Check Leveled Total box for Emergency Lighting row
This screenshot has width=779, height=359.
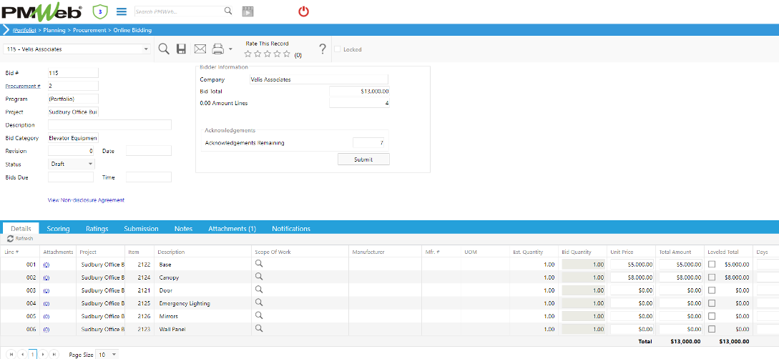click(x=712, y=303)
